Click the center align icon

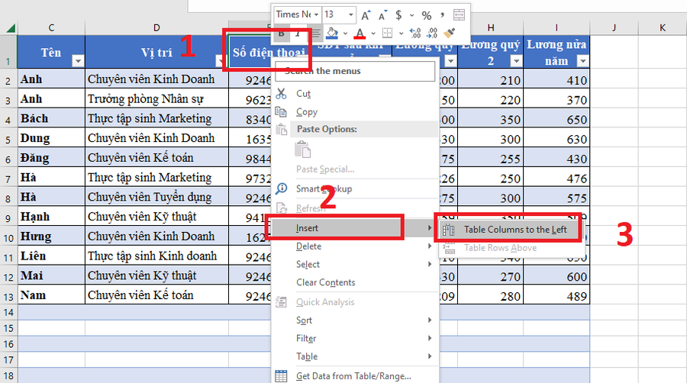click(x=315, y=34)
